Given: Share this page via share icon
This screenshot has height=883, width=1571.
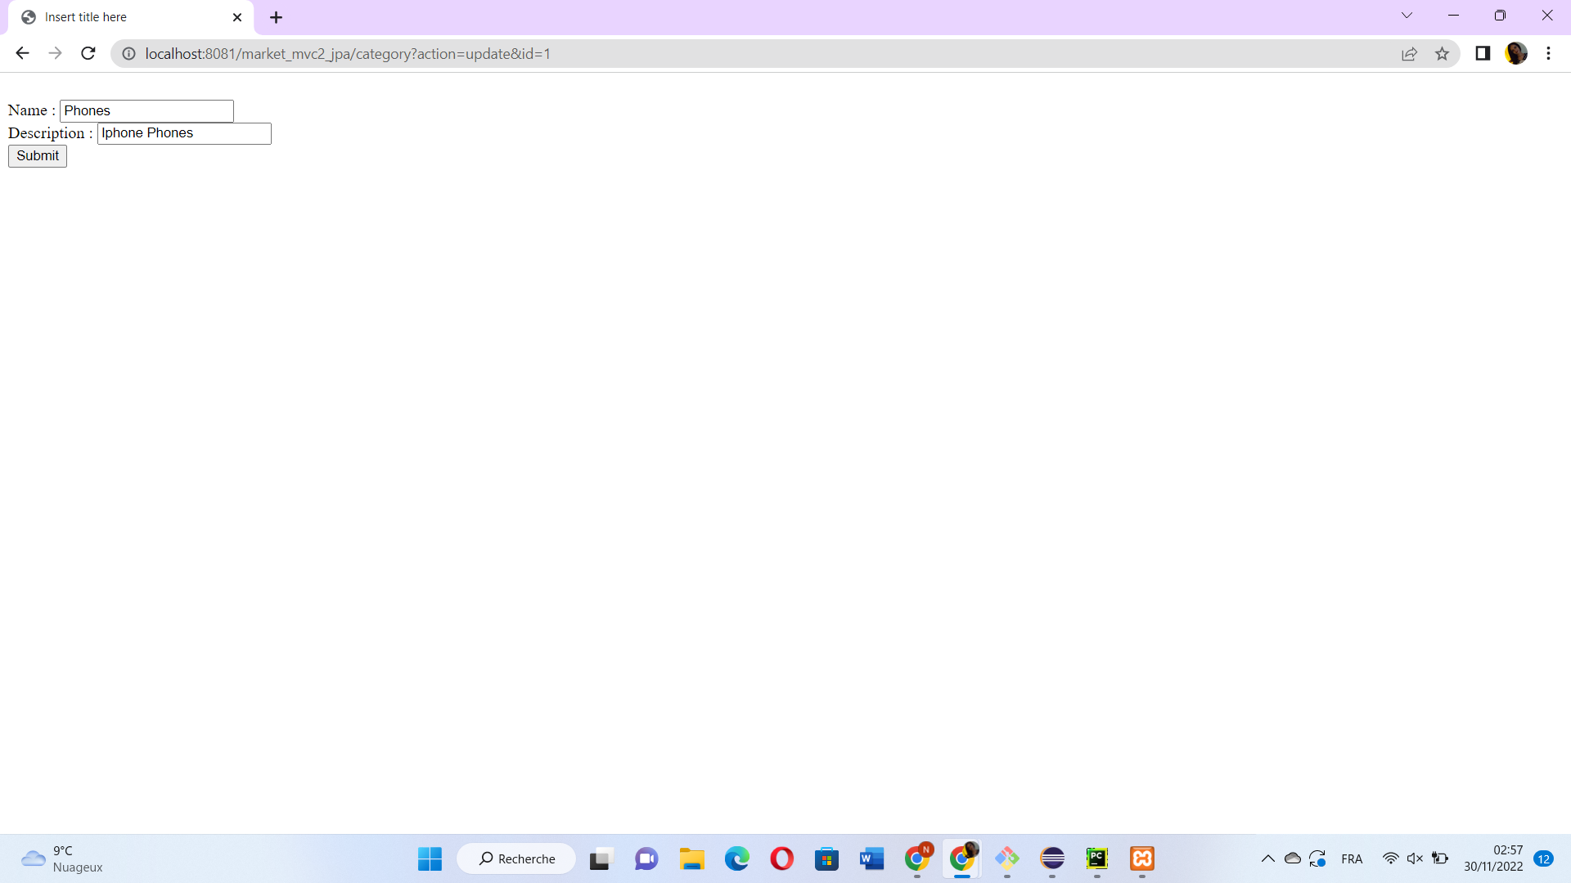Looking at the screenshot, I should tap(1409, 54).
